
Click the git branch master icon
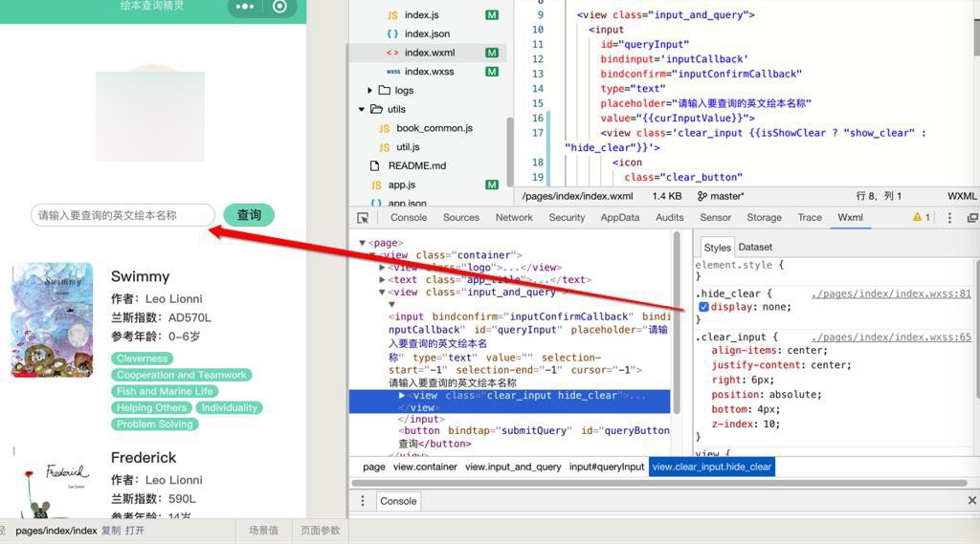click(x=702, y=196)
